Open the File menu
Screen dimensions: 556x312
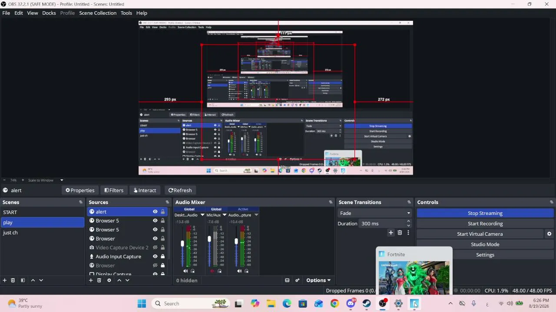[6, 13]
